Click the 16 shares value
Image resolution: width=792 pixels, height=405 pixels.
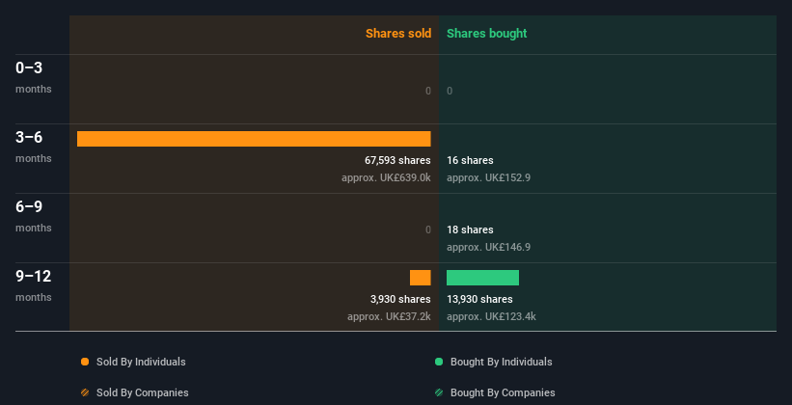coord(470,160)
